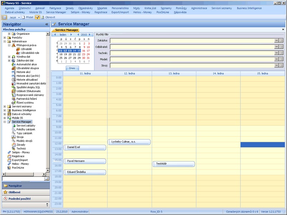Click the Přidat new document icon
Image resolution: width=287 pixels, height=215 pixels.
tap(23, 17)
